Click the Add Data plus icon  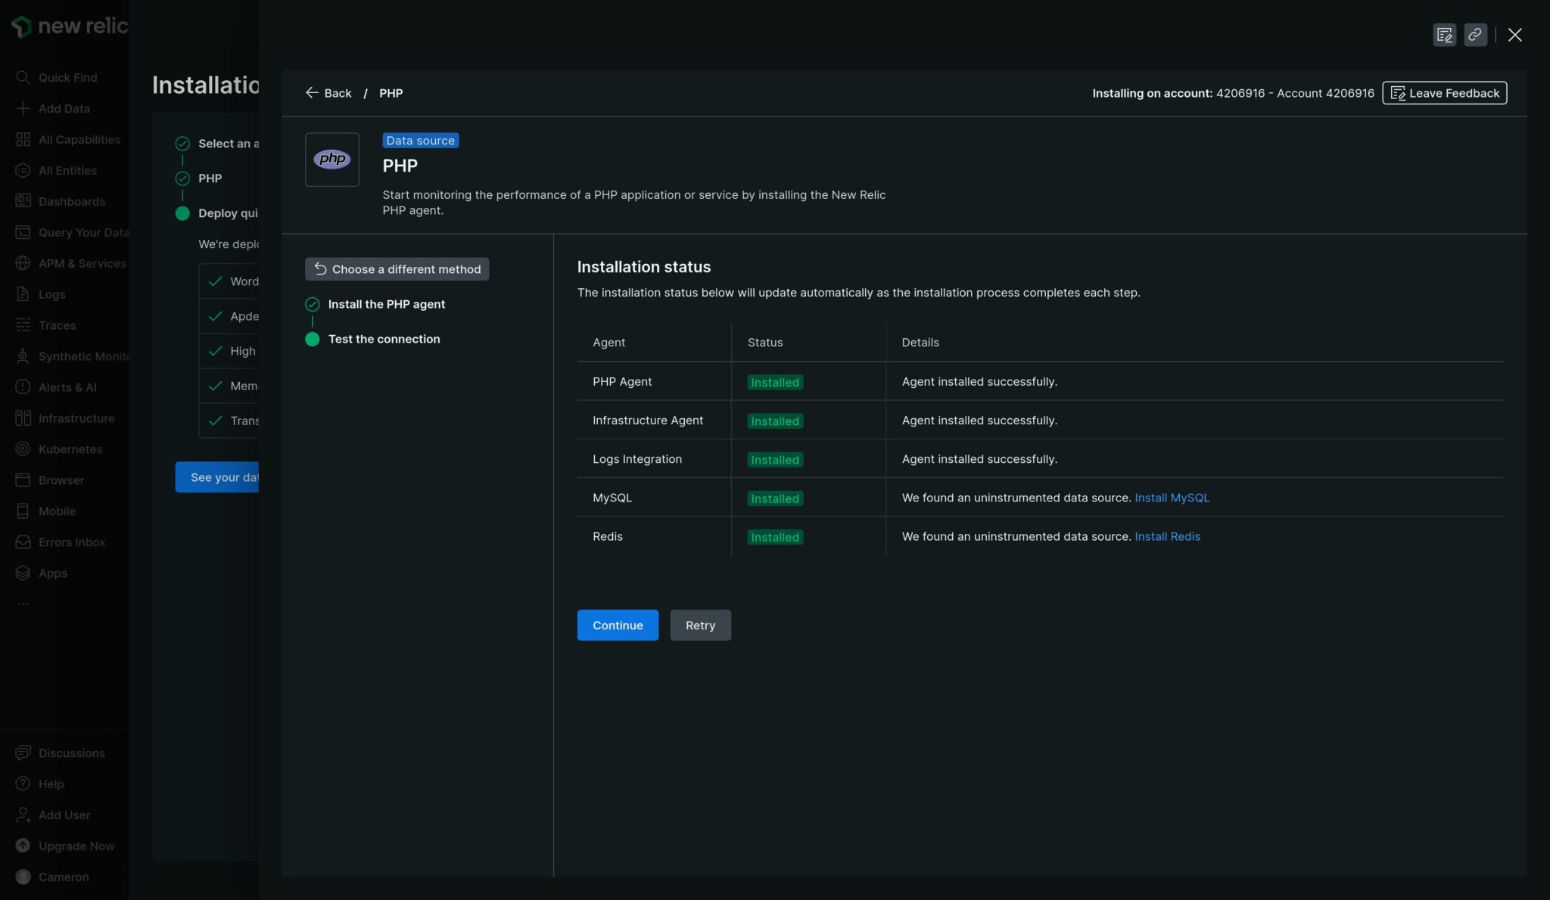(22, 108)
